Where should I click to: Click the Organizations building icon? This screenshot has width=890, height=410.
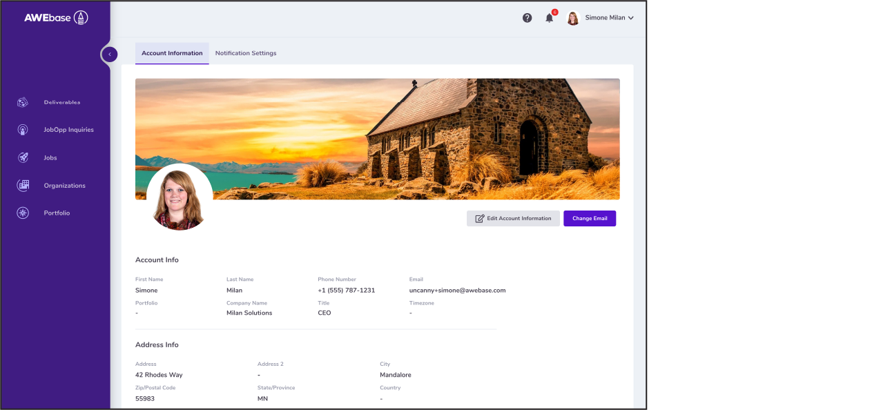point(23,185)
